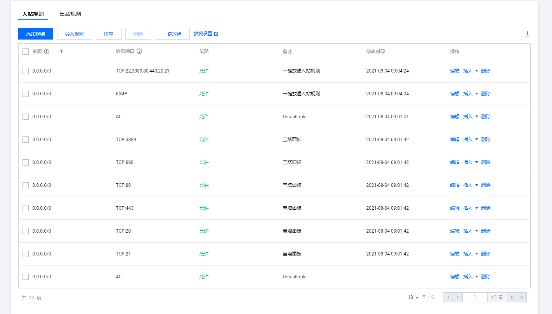Click the download rules icon
The image size is (552, 314).
(527, 34)
